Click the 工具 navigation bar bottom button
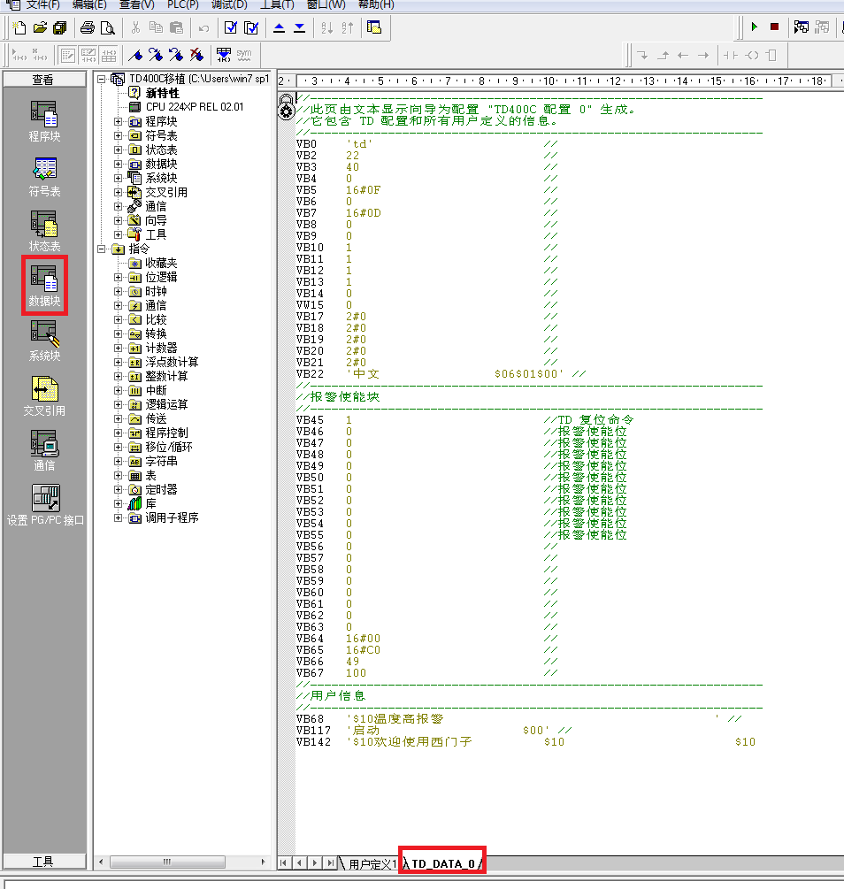Viewport: 844px width, 889px height. point(44,862)
